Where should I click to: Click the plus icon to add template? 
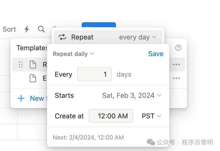[21, 98]
